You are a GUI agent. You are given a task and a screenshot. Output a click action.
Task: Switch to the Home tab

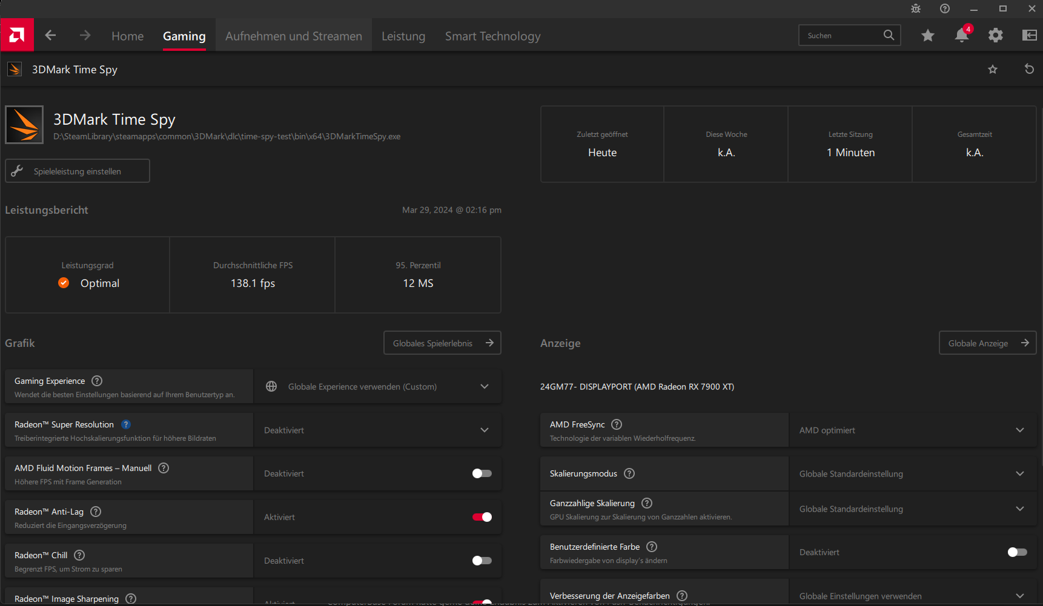coord(128,36)
